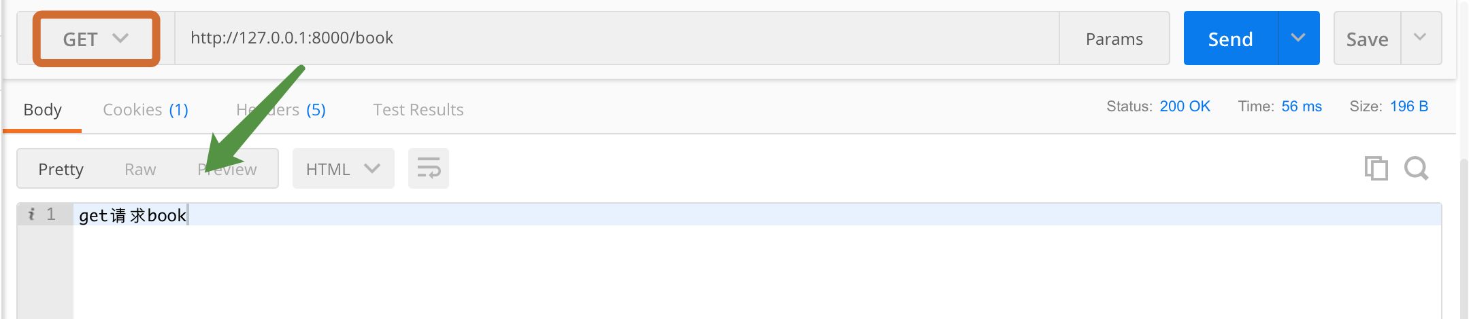Open the Test Results tab
The image size is (1471, 319).
click(418, 110)
